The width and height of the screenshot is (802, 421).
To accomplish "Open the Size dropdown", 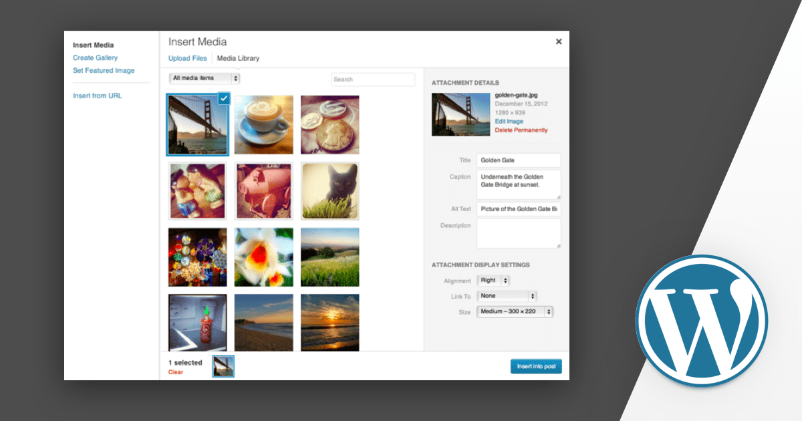I will pyautogui.click(x=515, y=311).
